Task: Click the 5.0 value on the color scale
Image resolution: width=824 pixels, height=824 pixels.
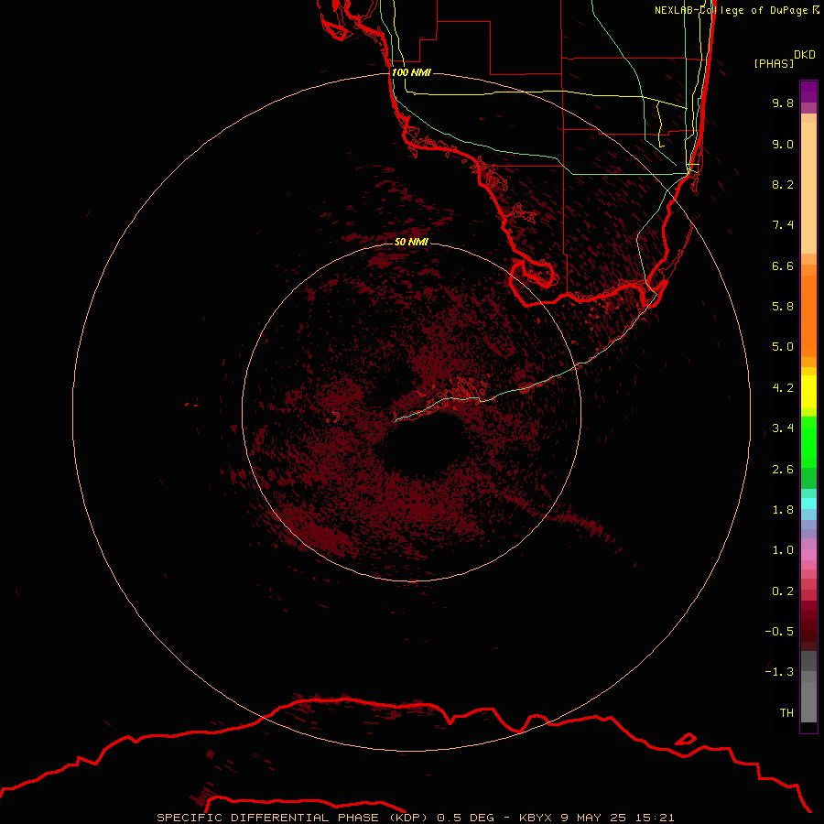Action: (x=783, y=347)
